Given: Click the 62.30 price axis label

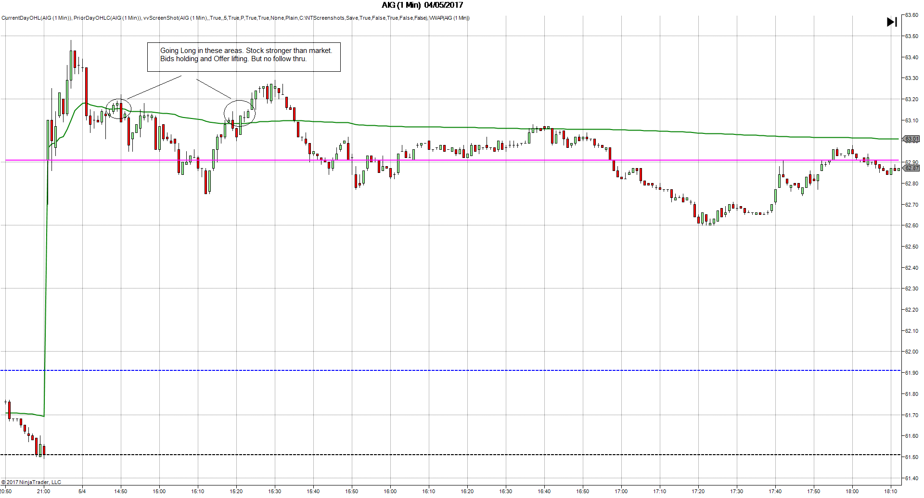Looking at the screenshot, I should pos(911,288).
